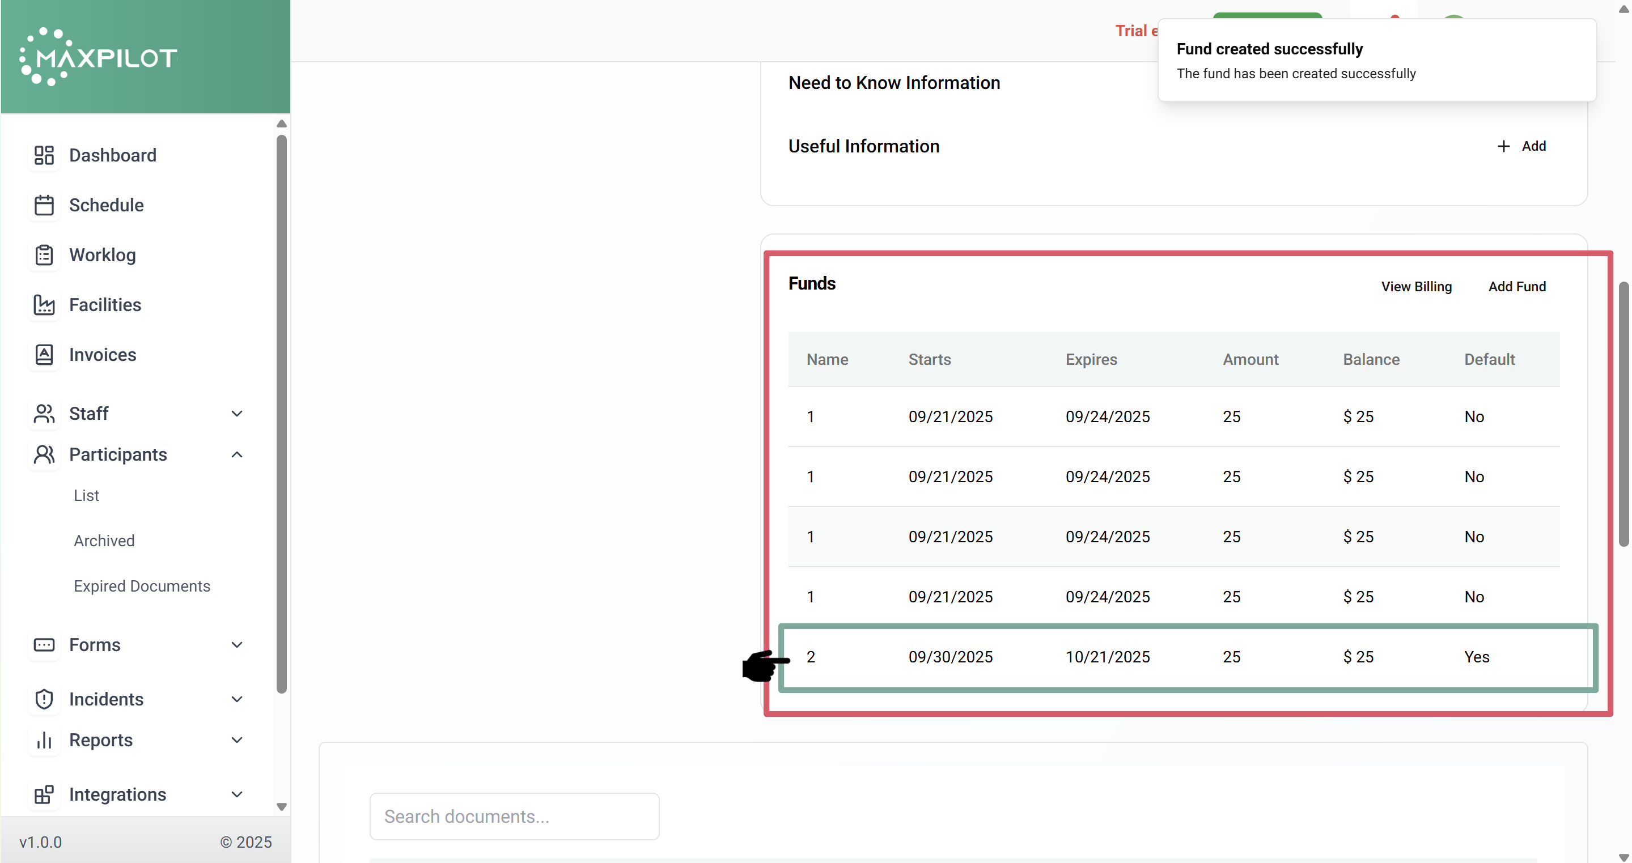
Task: Select the Facilities factory icon
Action: [44, 304]
